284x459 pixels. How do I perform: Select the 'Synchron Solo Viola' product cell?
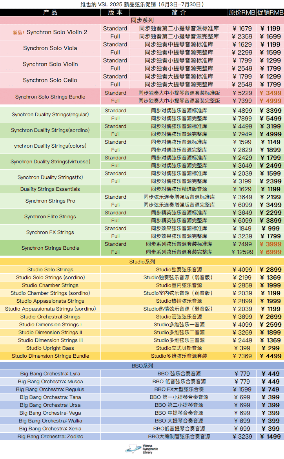tap(50, 48)
